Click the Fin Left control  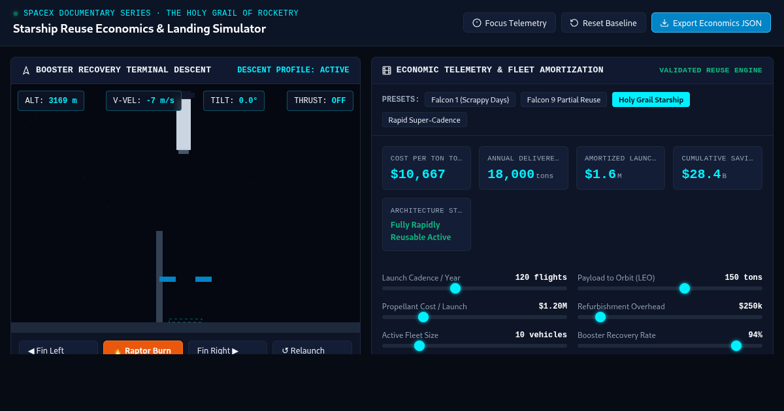[58, 348]
